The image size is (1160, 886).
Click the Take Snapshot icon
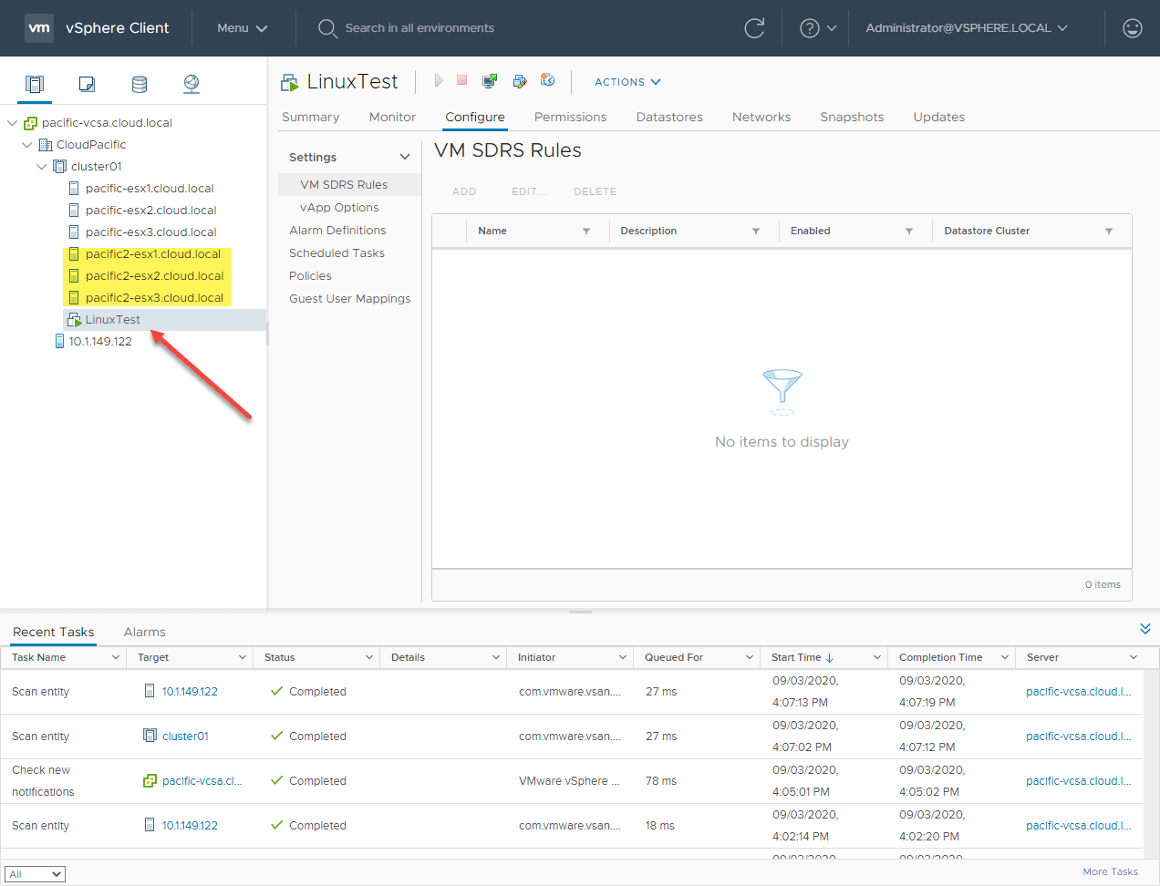click(548, 81)
